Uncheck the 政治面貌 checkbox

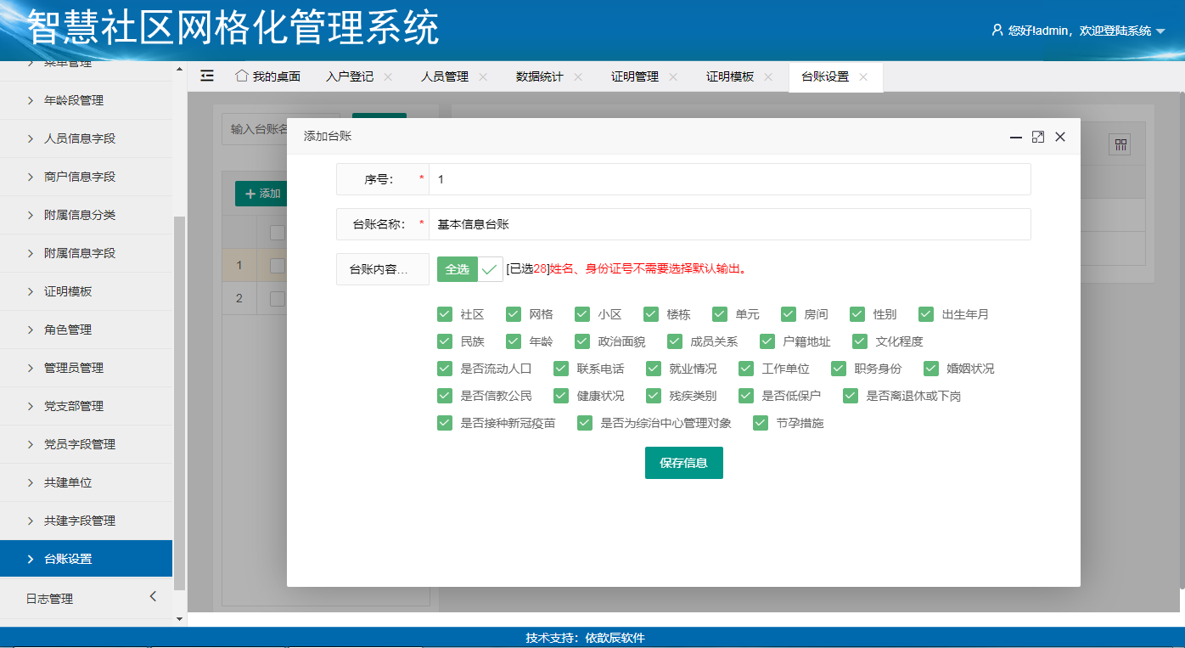coord(582,341)
